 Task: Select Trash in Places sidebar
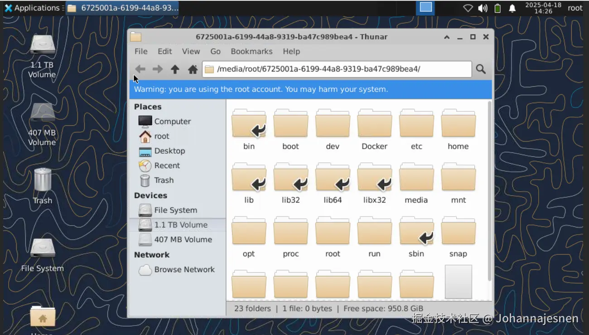tap(177, 180)
